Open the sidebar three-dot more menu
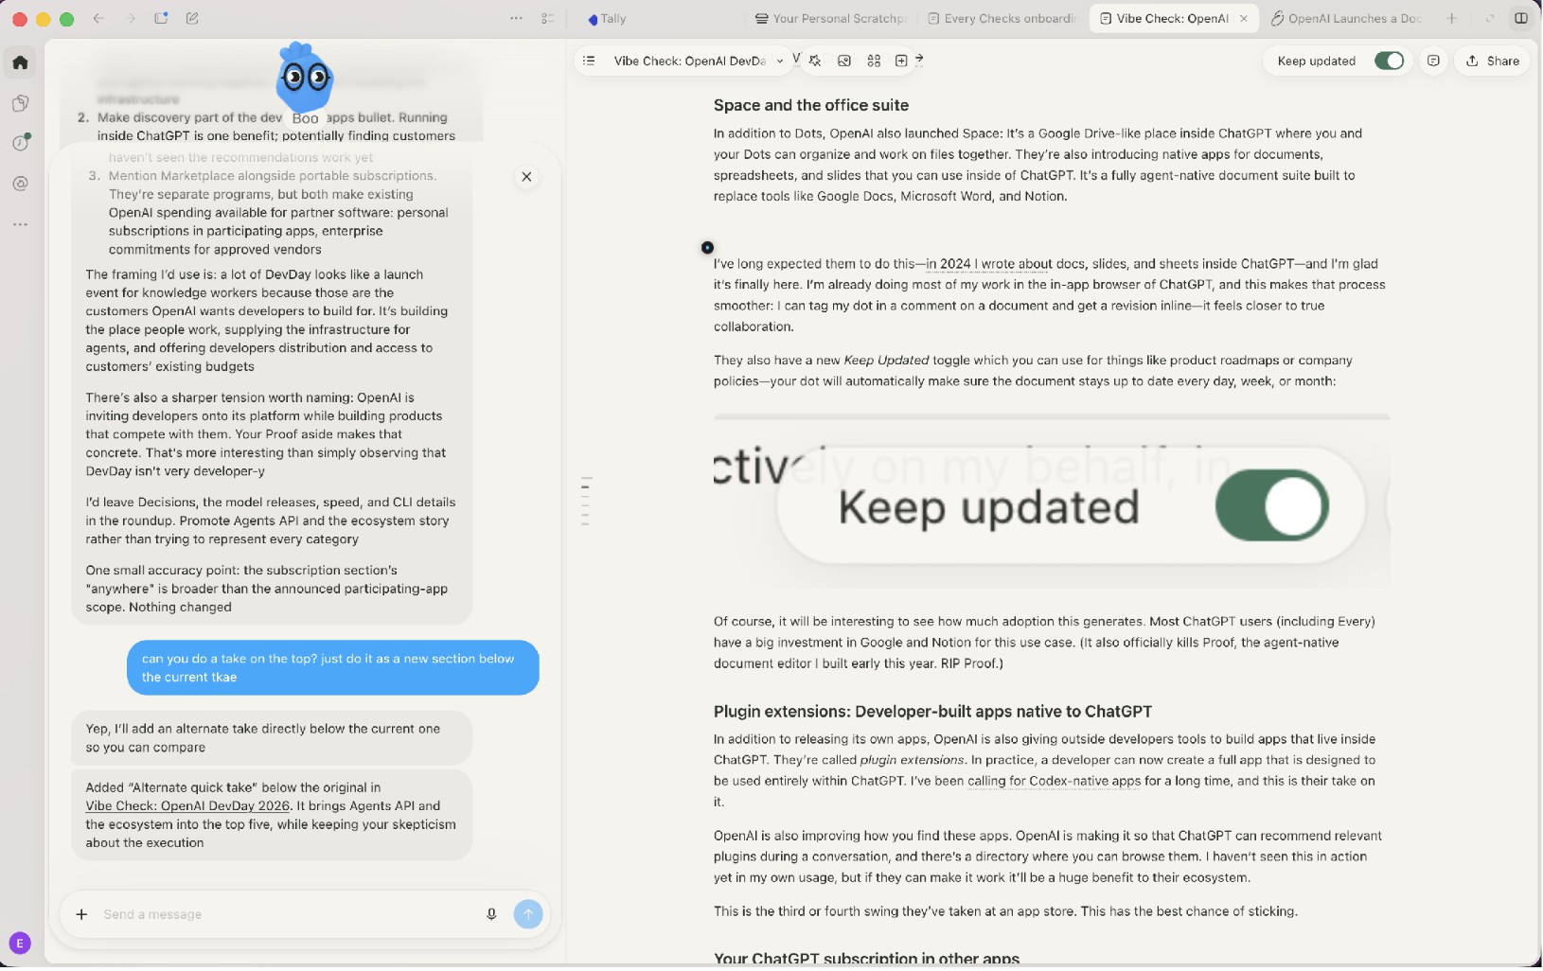Image resolution: width=1543 pixels, height=971 pixels. click(20, 225)
